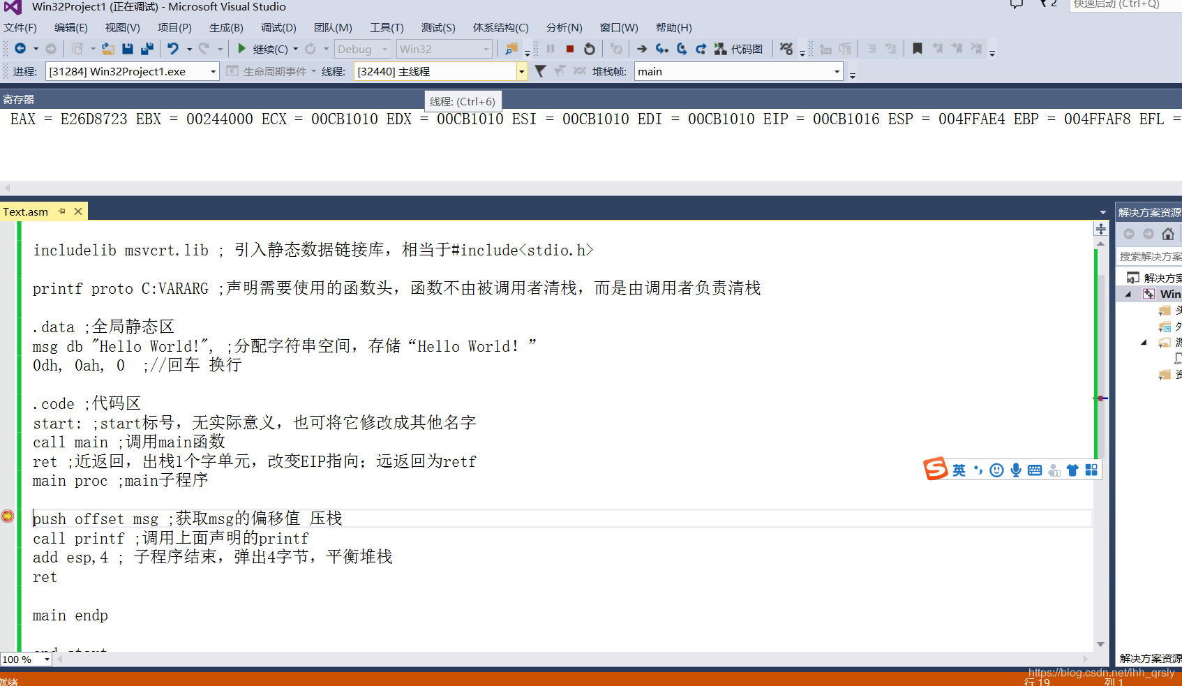Click the Solution Explorer search field
Viewport: 1182px width, 686px height.
click(1149, 256)
